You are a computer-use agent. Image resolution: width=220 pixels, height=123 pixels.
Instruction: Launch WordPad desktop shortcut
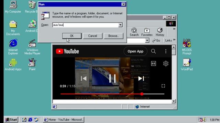coord(187,65)
